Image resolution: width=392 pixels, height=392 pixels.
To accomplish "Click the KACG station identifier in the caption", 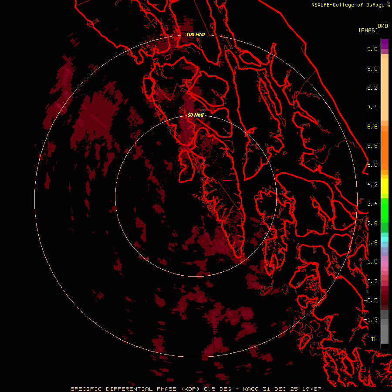I will coord(251,389).
